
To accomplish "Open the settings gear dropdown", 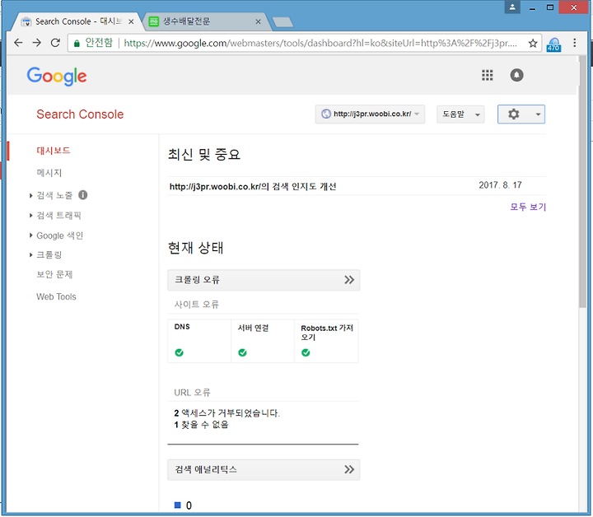I will click(521, 114).
